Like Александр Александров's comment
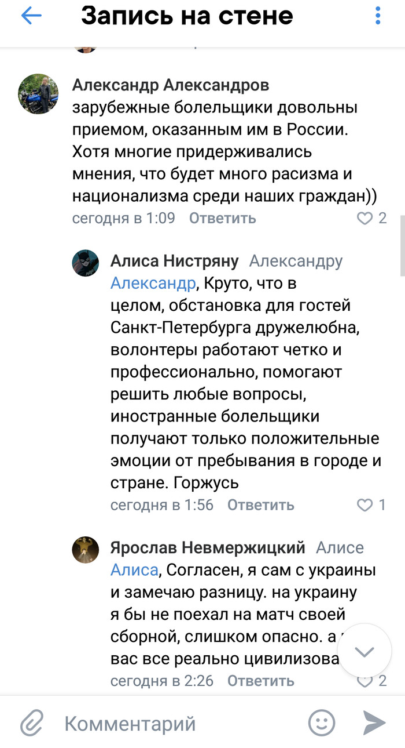Viewport: 405px width, 748px height. point(365,219)
